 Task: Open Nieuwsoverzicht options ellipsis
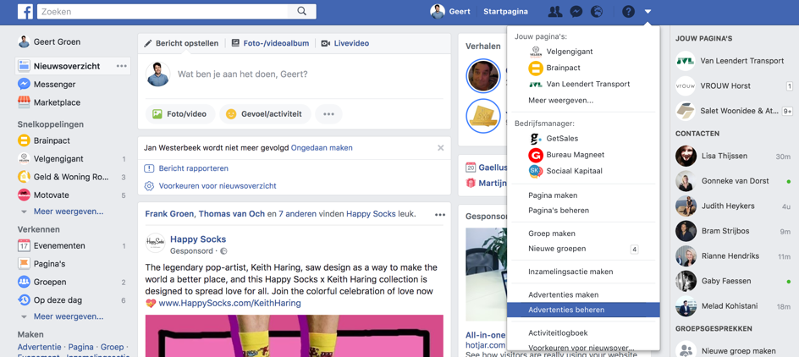click(x=121, y=66)
